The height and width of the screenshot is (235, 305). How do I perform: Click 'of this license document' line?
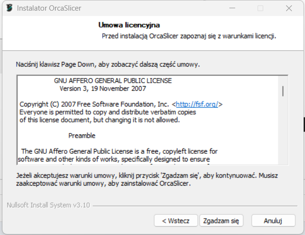point(99,120)
